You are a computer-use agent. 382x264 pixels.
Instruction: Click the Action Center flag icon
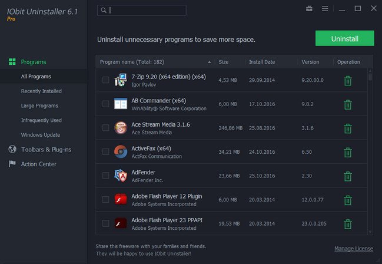[12, 164]
